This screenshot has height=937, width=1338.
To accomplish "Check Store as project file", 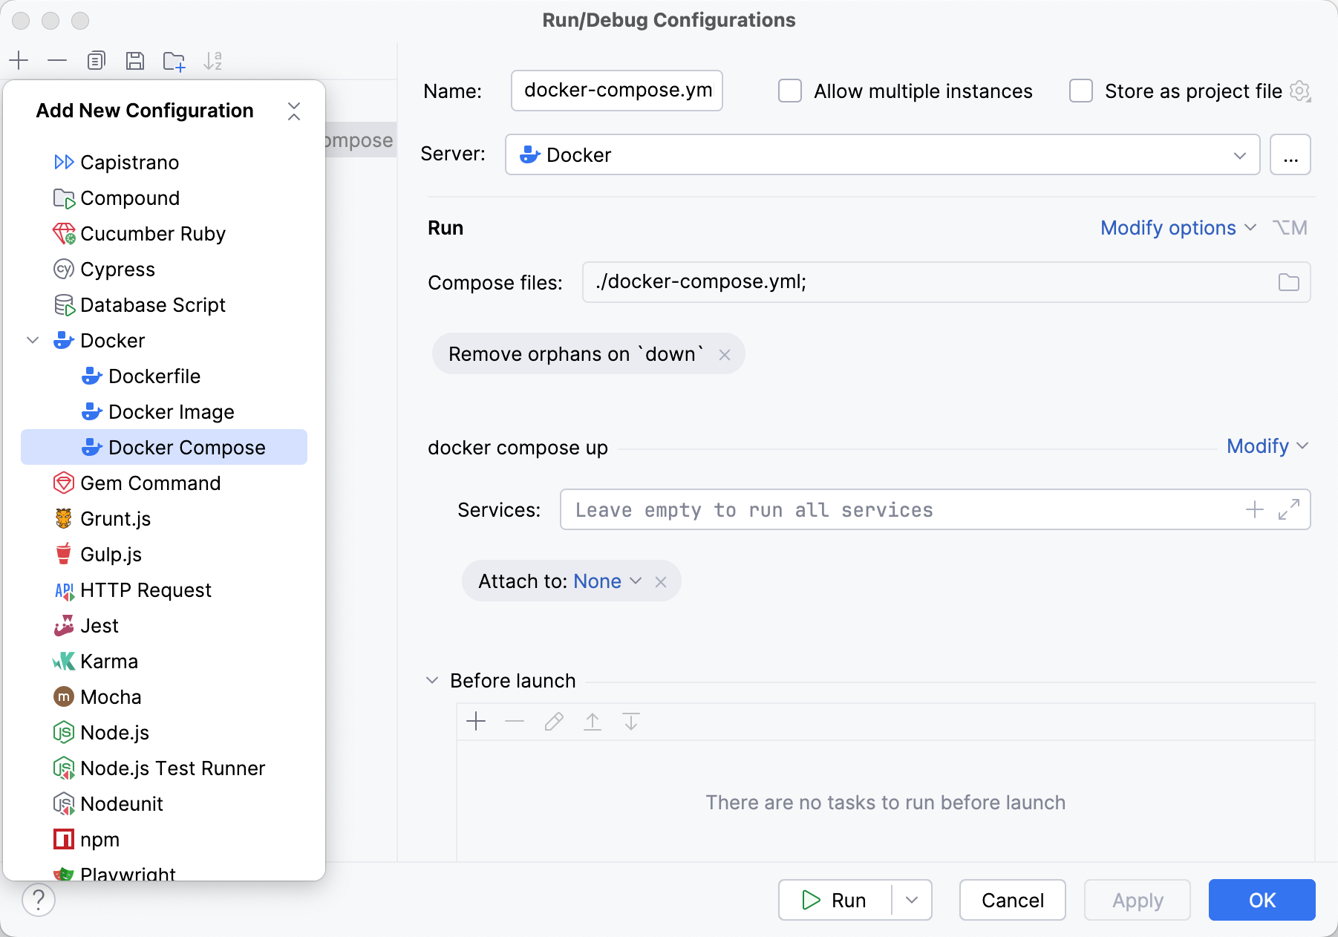I will click(x=1080, y=91).
